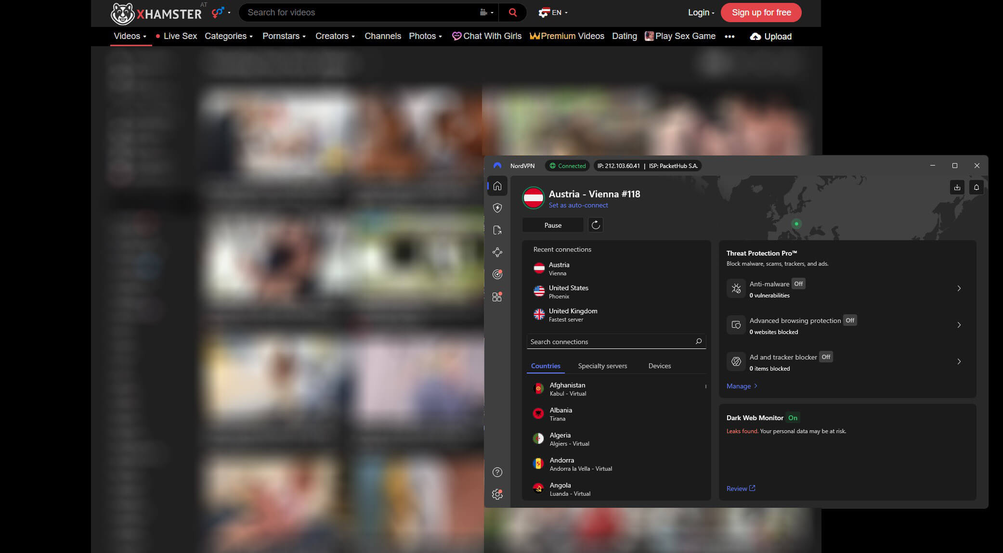
Task: Open the Categories dropdown on the website
Action: pyautogui.click(x=229, y=36)
